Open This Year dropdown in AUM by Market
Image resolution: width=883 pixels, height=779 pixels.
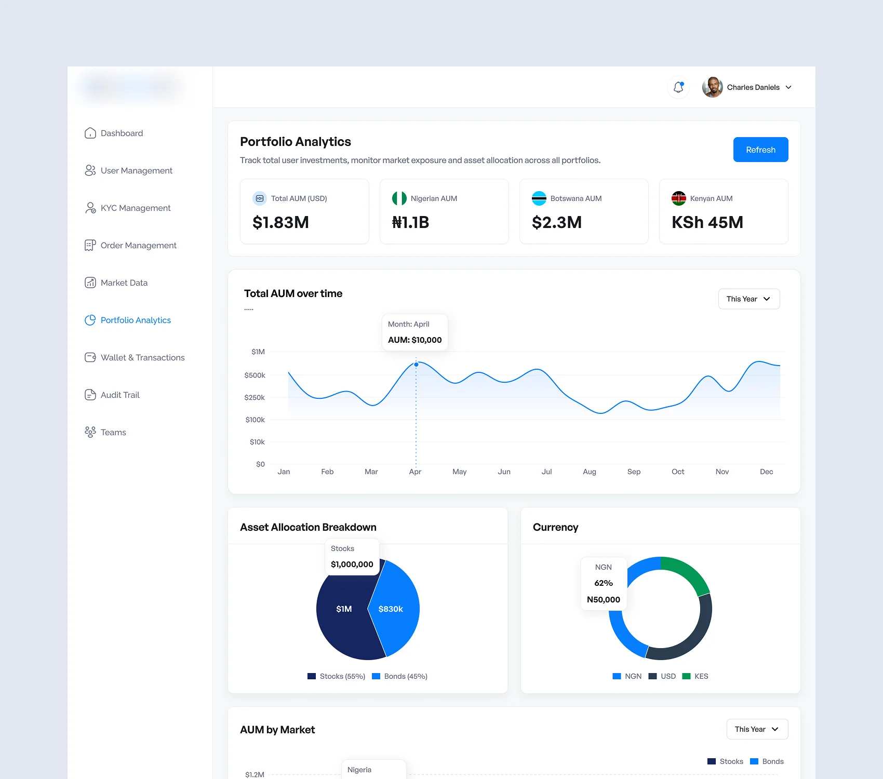point(757,729)
